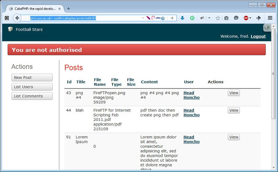
Task: Click the Id column header
Action: 69,82
